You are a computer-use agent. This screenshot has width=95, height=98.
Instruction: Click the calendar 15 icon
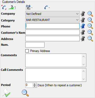[x=28, y=7]
